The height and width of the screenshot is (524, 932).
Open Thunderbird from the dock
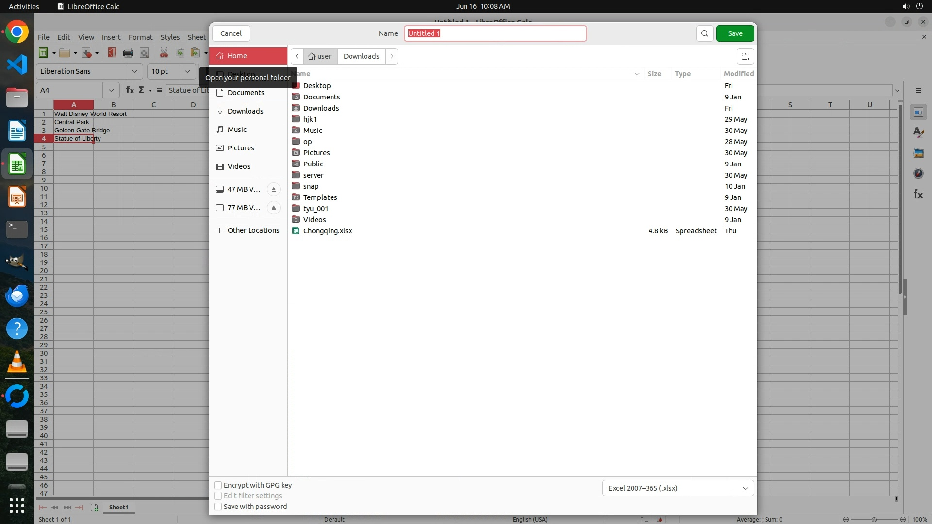click(17, 295)
